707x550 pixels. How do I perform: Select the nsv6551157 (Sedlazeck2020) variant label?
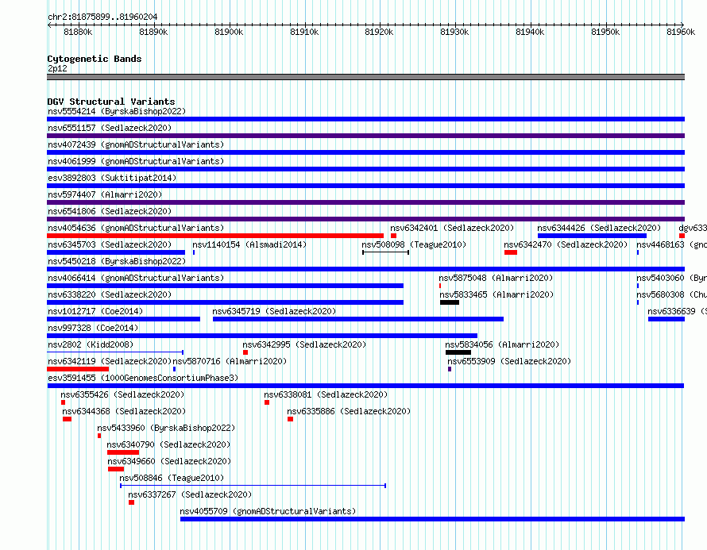[x=110, y=128]
